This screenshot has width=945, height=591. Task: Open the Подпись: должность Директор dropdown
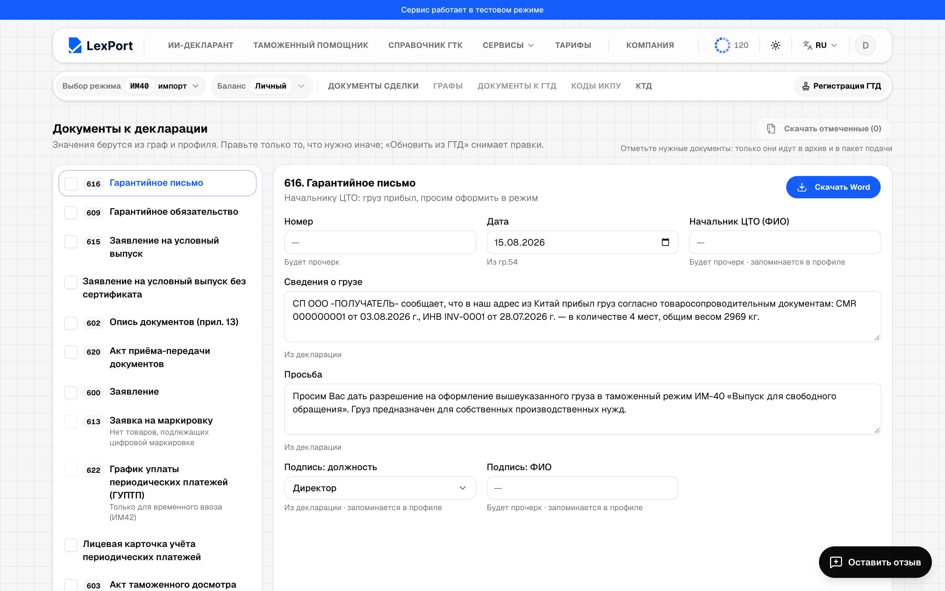pyautogui.click(x=380, y=488)
